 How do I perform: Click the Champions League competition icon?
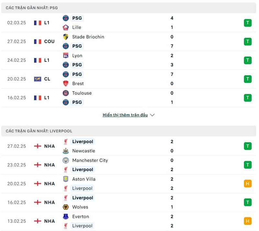coord(38,79)
